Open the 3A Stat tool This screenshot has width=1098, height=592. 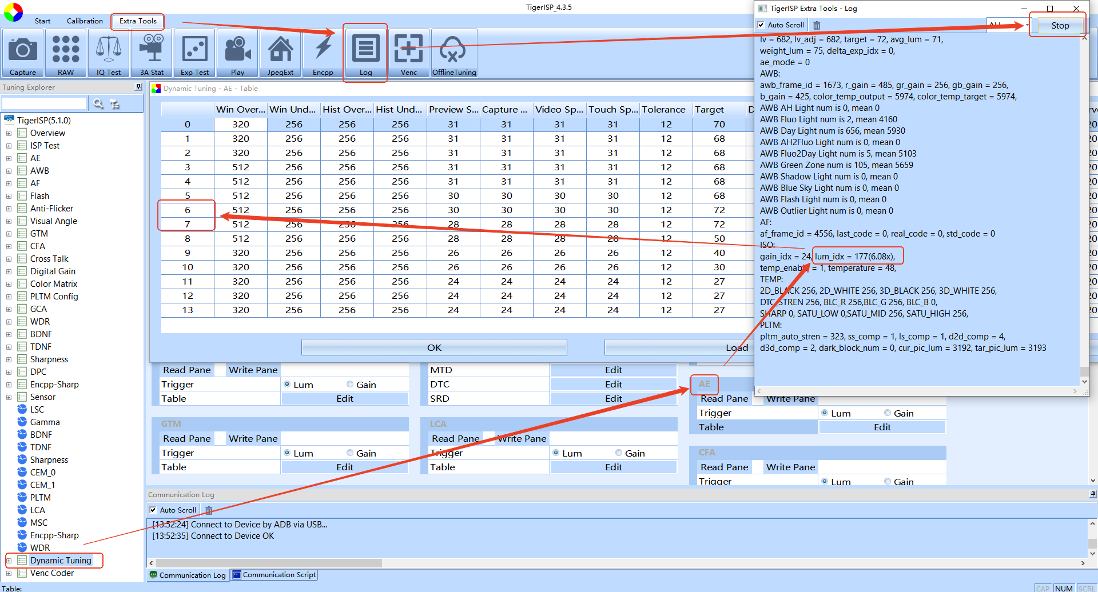pos(152,53)
